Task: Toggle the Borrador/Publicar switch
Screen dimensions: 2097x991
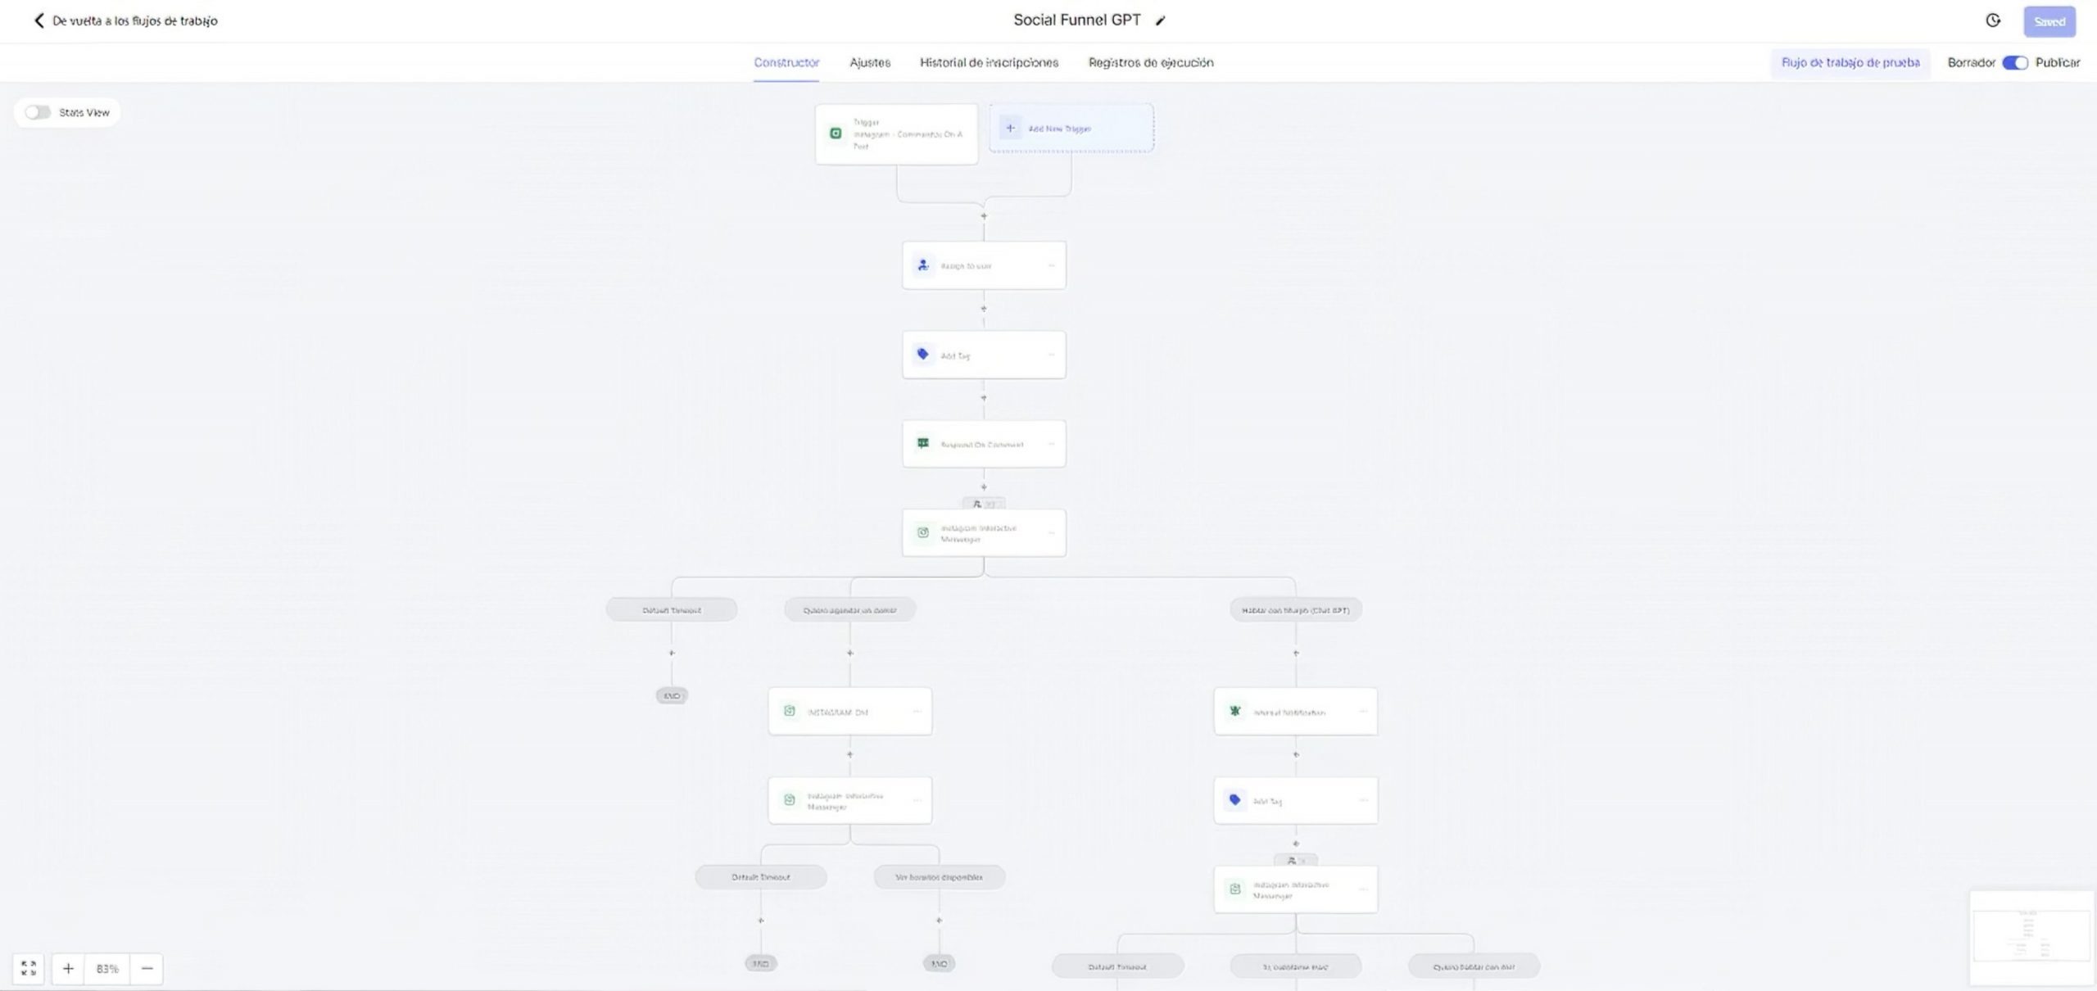Action: (x=2014, y=63)
